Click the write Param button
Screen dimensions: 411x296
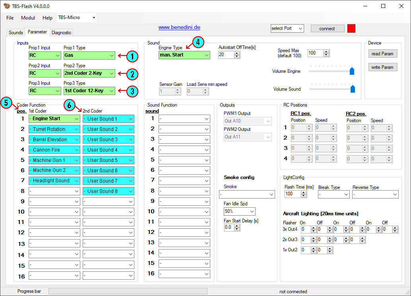tap(382, 67)
